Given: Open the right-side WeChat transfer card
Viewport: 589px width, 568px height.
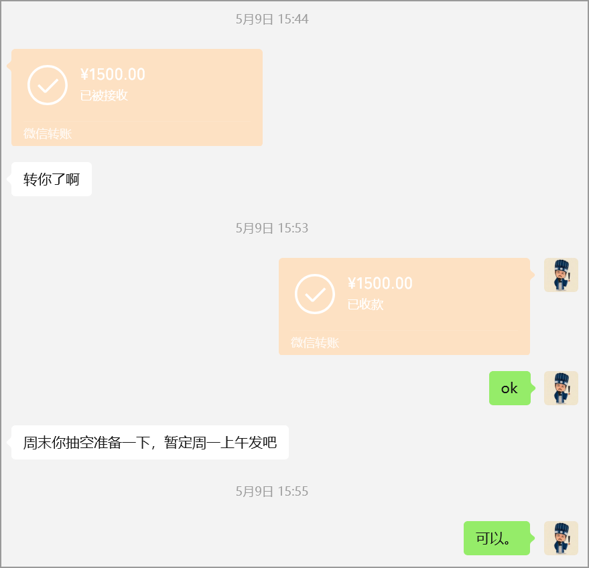Looking at the screenshot, I should pyautogui.click(x=404, y=306).
